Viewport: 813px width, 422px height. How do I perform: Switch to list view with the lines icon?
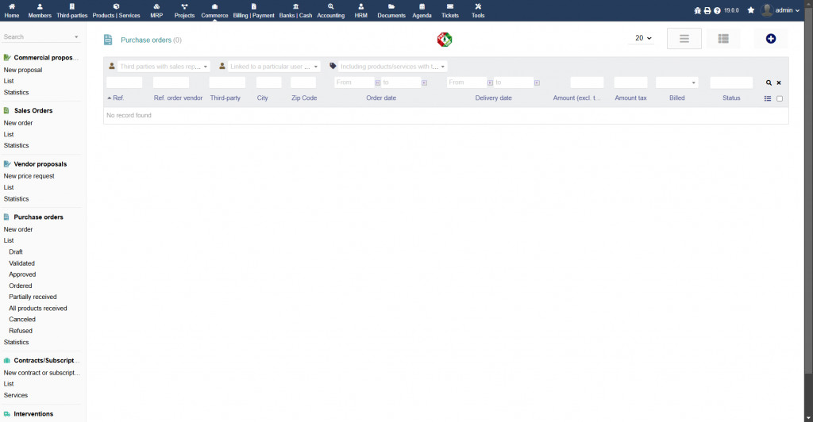click(684, 38)
